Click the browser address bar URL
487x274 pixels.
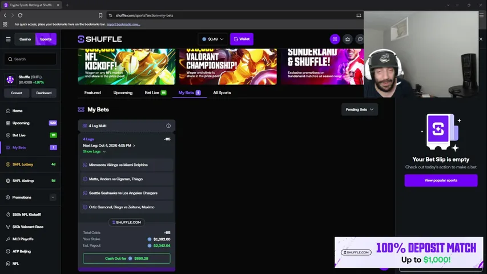[144, 15]
